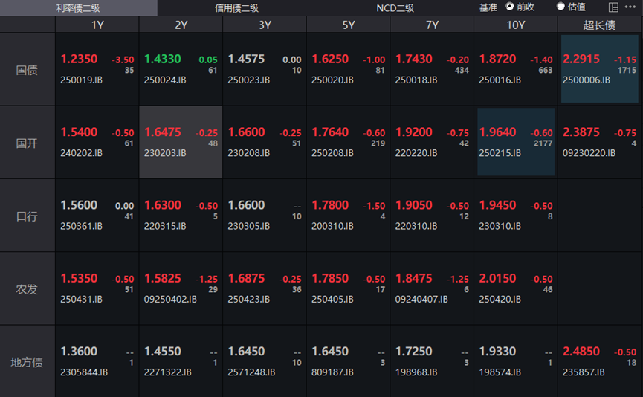Click the 超长债 column header
This screenshot has width=643, height=397.
tap(599, 25)
